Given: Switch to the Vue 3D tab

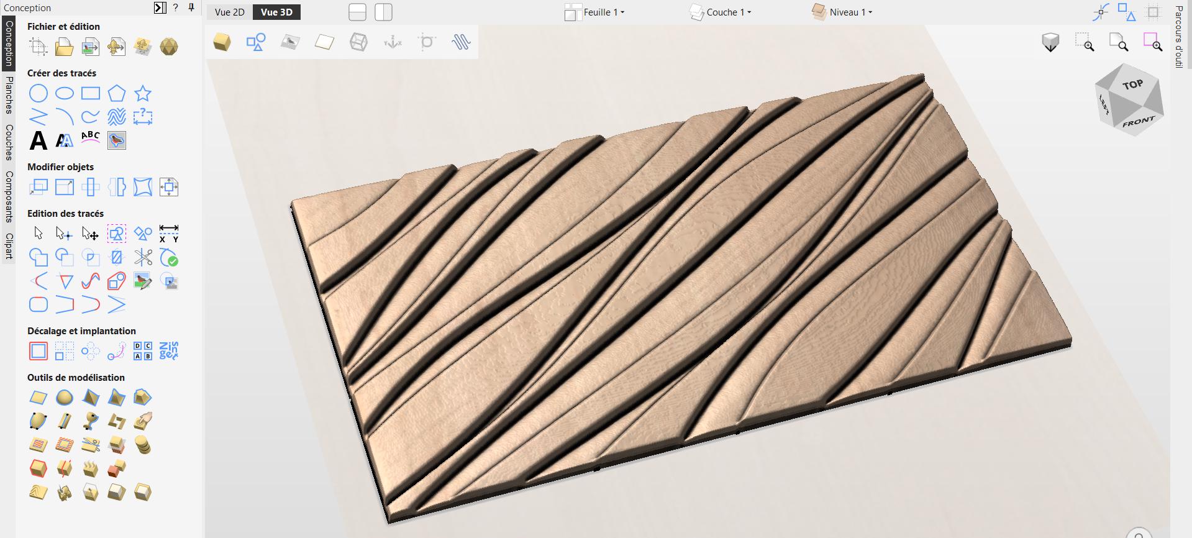Looking at the screenshot, I should [x=276, y=12].
